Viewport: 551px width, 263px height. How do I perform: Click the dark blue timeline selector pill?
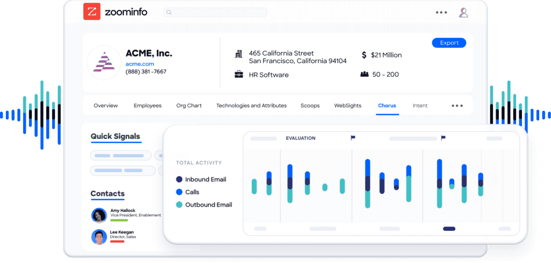[449, 229]
